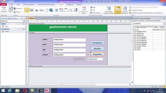Click the Détail section bar
Image resolution: width=166 pixels, height=93 pixels.
(x=80, y=33)
